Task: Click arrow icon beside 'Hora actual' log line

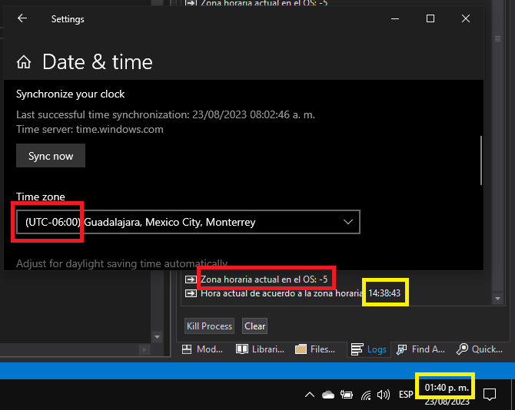Action: coord(191,293)
